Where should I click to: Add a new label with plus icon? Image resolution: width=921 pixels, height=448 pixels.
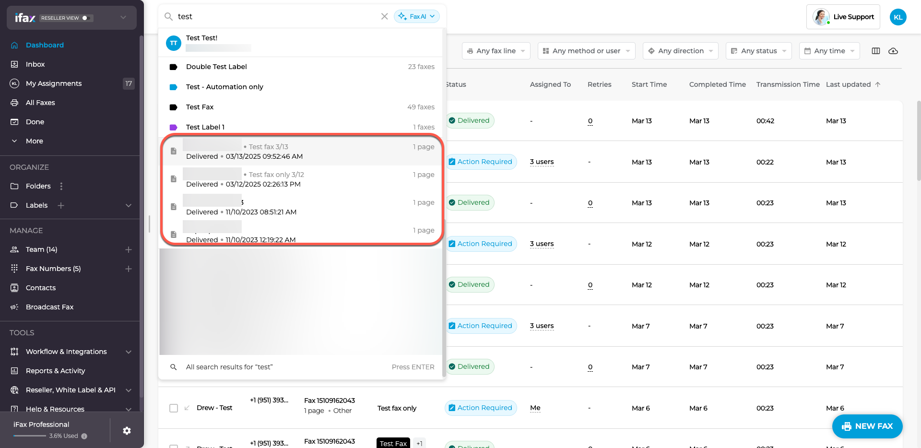pos(61,205)
